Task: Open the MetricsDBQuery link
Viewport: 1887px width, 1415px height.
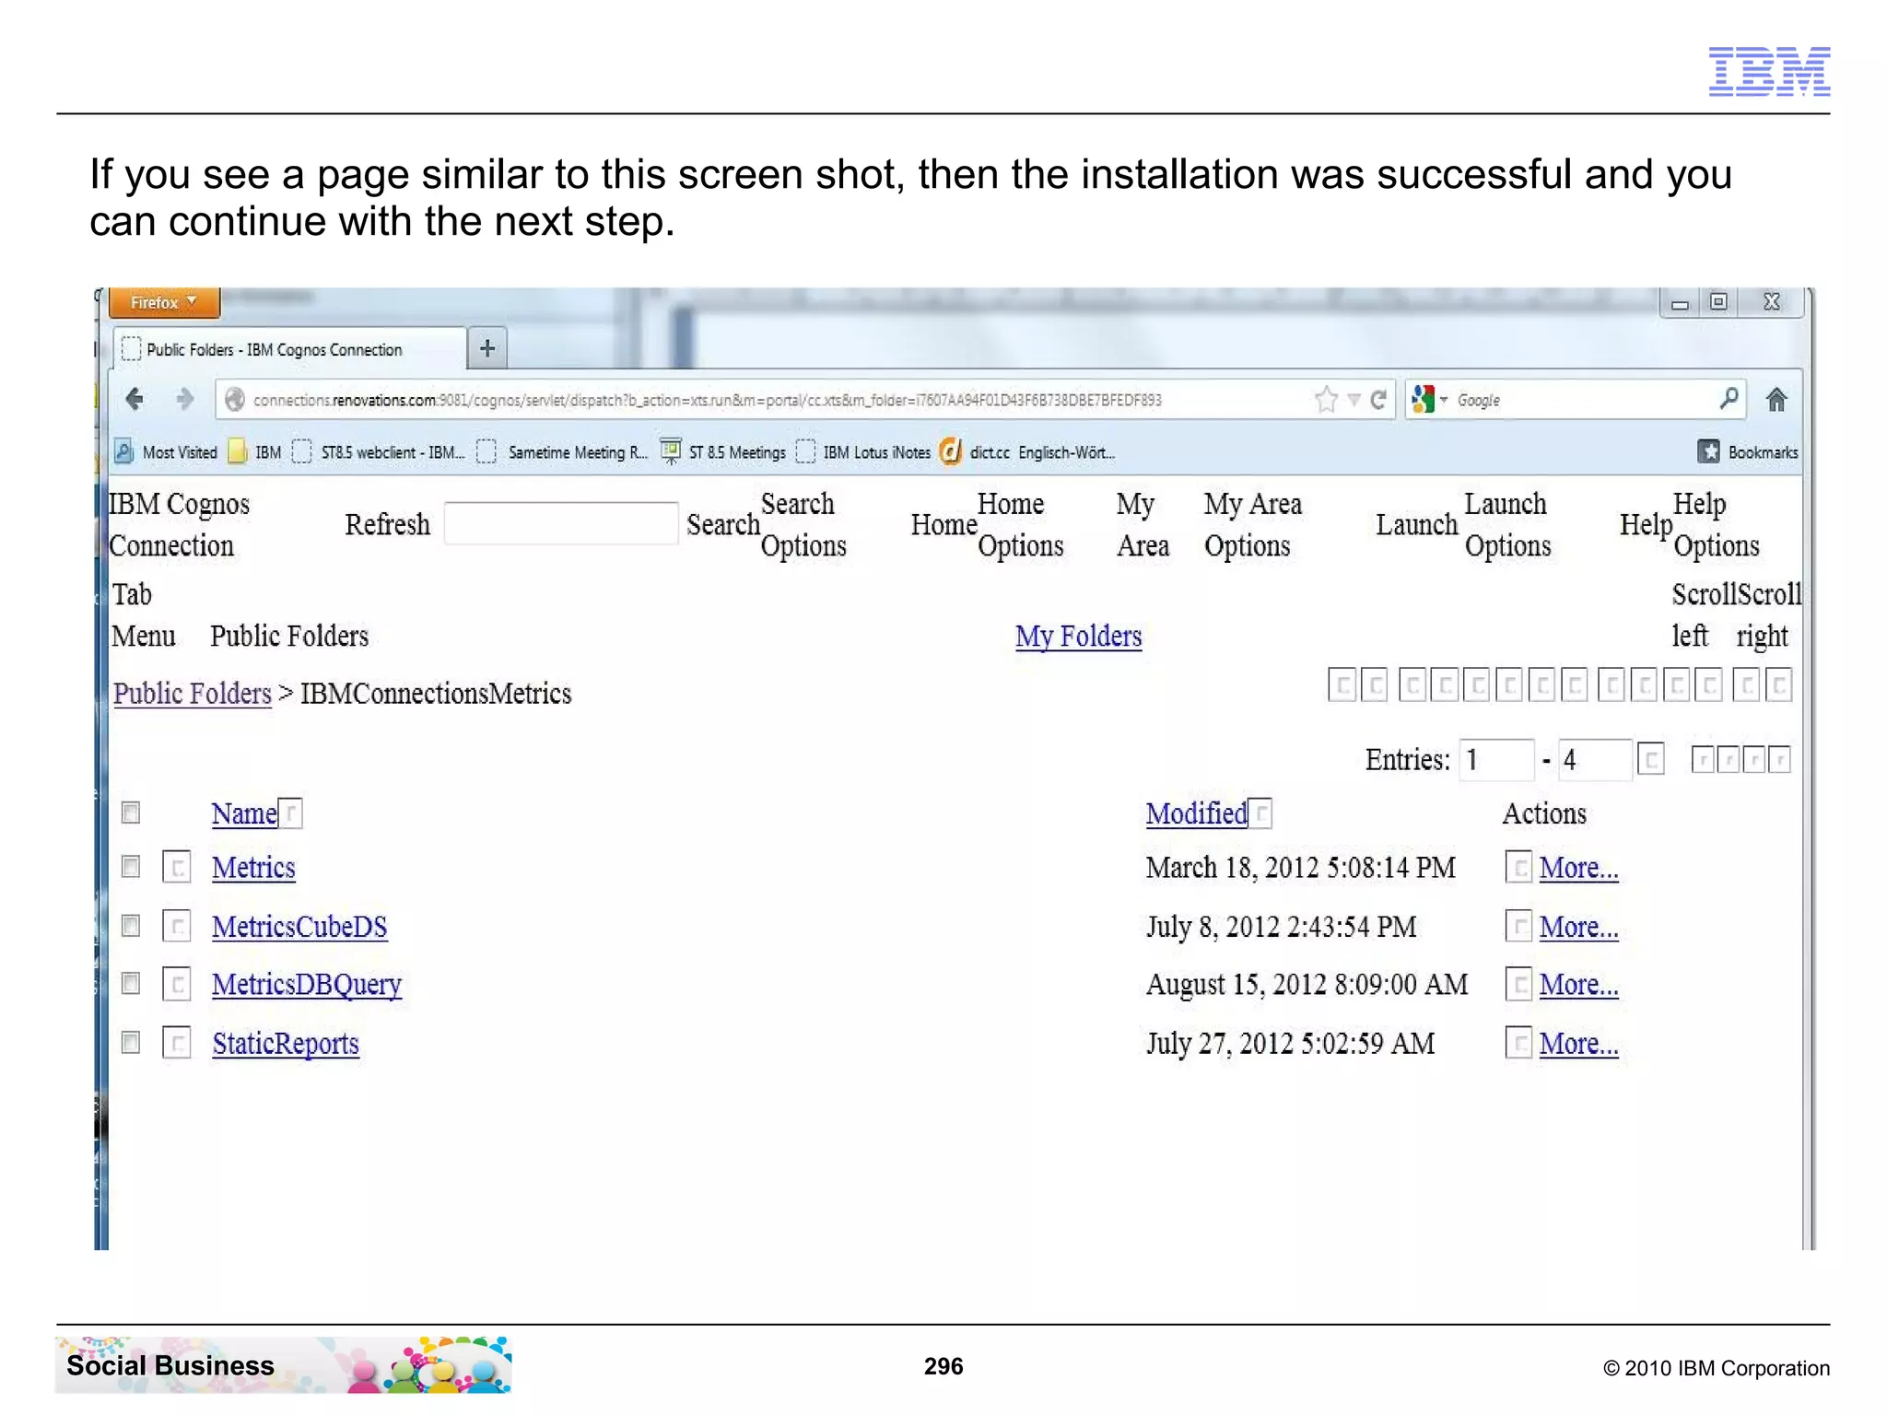Action: (307, 985)
